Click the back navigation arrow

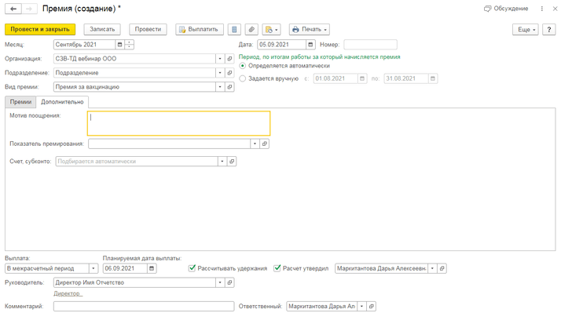pos(13,9)
